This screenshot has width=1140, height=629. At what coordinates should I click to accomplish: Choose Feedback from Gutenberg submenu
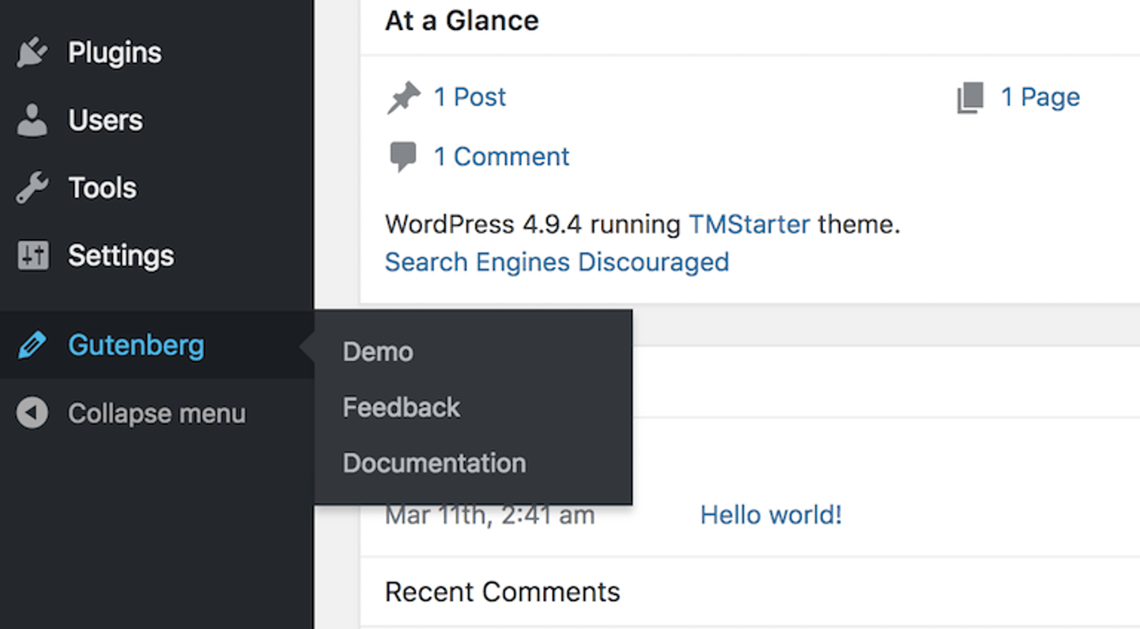point(402,407)
